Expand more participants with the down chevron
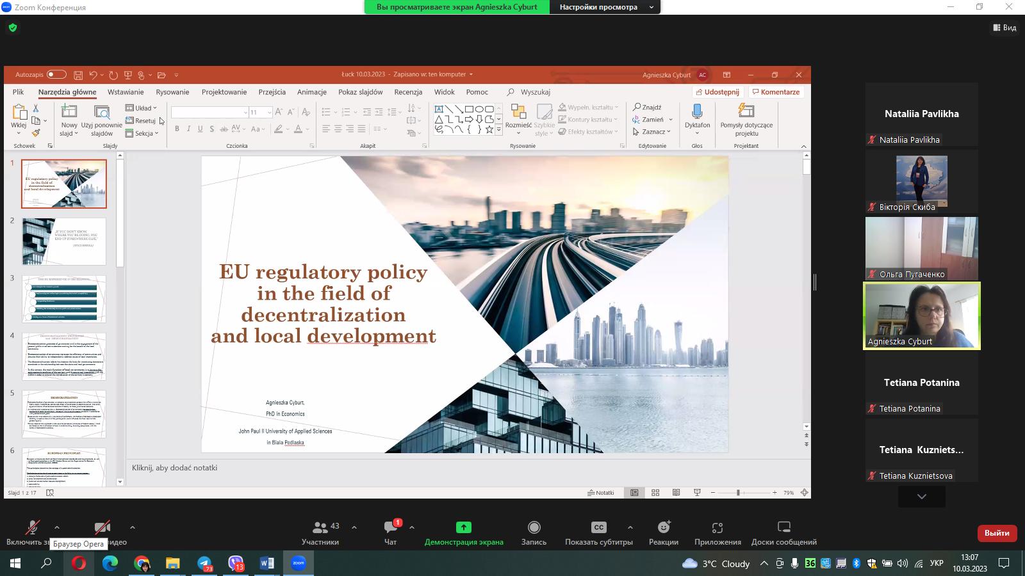1025x576 pixels. 921,497
